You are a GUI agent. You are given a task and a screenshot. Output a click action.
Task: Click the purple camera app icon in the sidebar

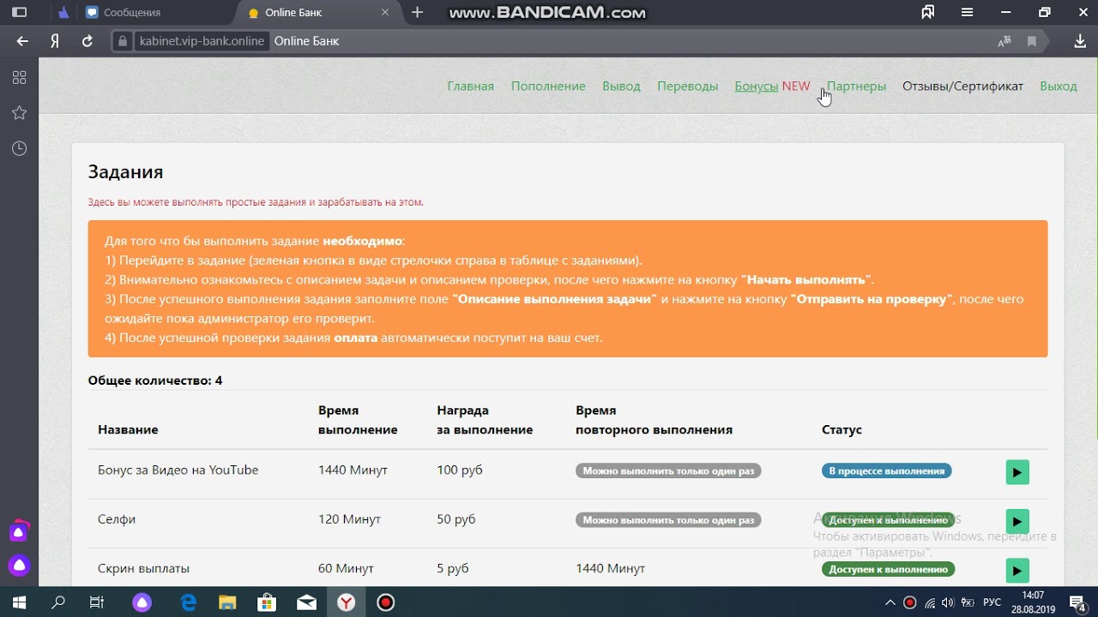[x=19, y=531]
